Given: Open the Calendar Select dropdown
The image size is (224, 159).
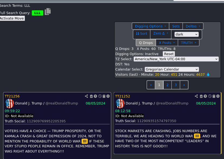Looking at the screenshot, I should pyautogui.click(x=172, y=69).
